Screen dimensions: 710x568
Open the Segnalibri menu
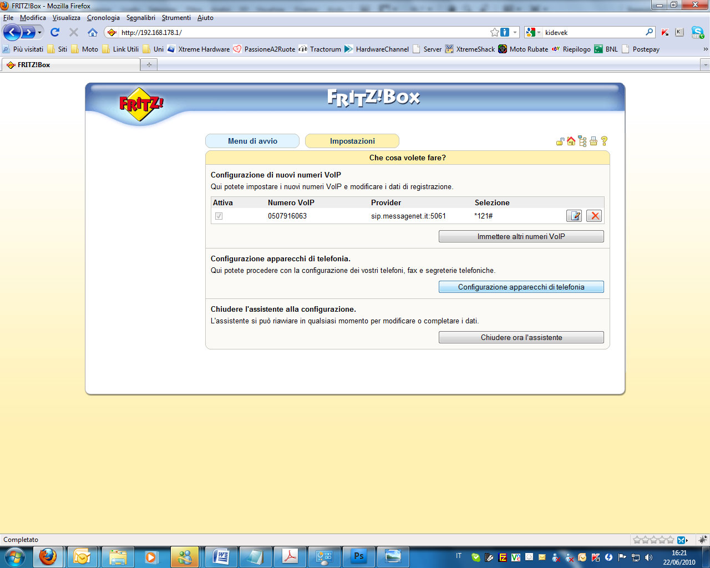click(x=140, y=18)
